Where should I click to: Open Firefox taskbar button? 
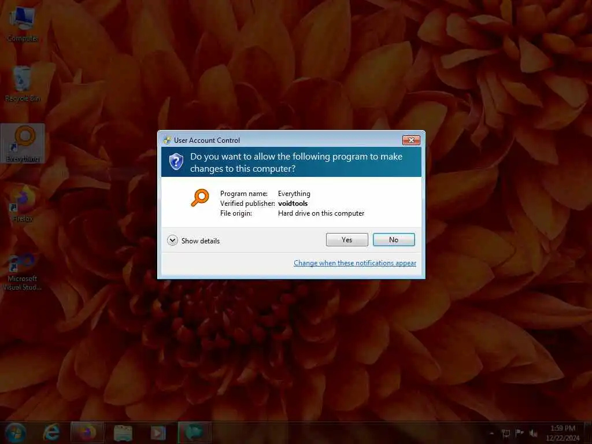[x=87, y=432]
